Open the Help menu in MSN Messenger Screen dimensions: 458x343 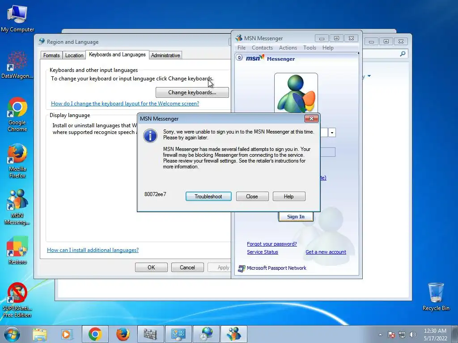(x=328, y=47)
